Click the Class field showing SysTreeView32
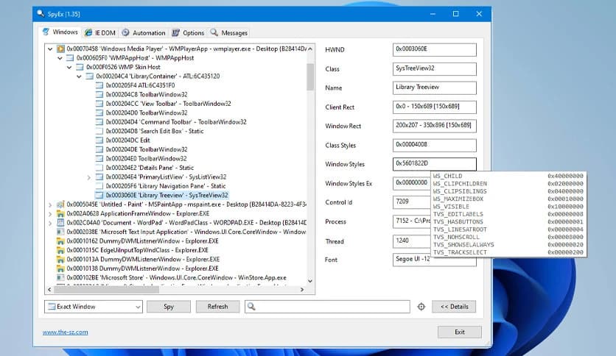This screenshot has height=356, width=616. point(435,69)
